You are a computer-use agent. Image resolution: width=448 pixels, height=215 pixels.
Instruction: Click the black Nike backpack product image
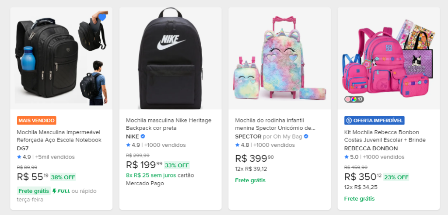tap(170, 59)
